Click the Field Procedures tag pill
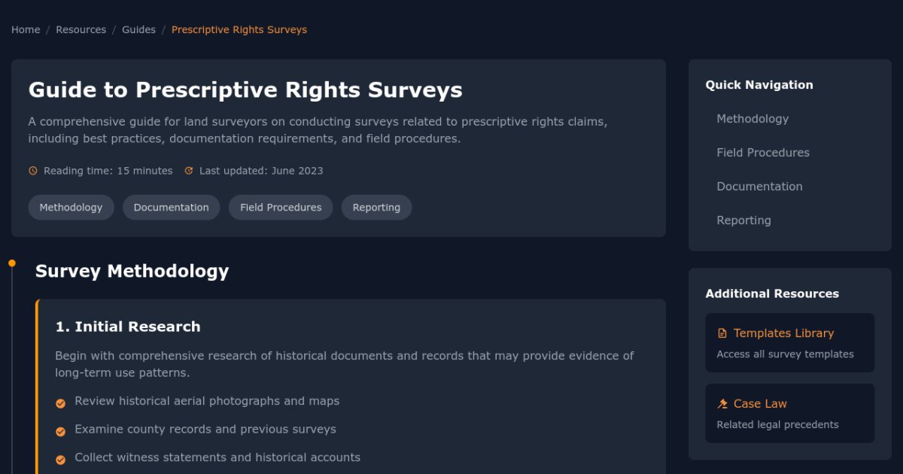Viewport: 903px width, 474px height. tap(281, 208)
